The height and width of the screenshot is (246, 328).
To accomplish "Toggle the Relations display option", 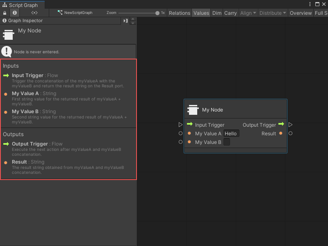I will click(179, 13).
